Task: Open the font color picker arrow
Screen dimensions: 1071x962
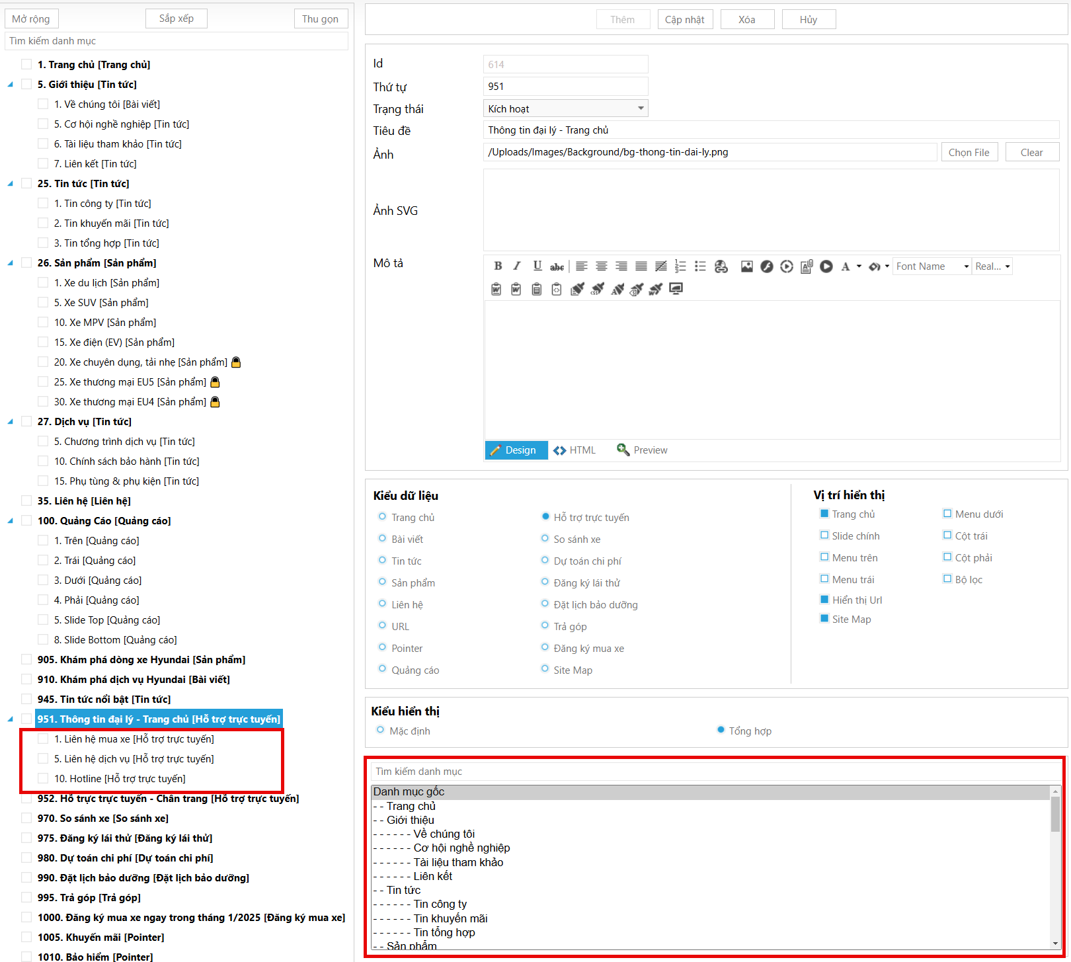Action: [x=859, y=266]
